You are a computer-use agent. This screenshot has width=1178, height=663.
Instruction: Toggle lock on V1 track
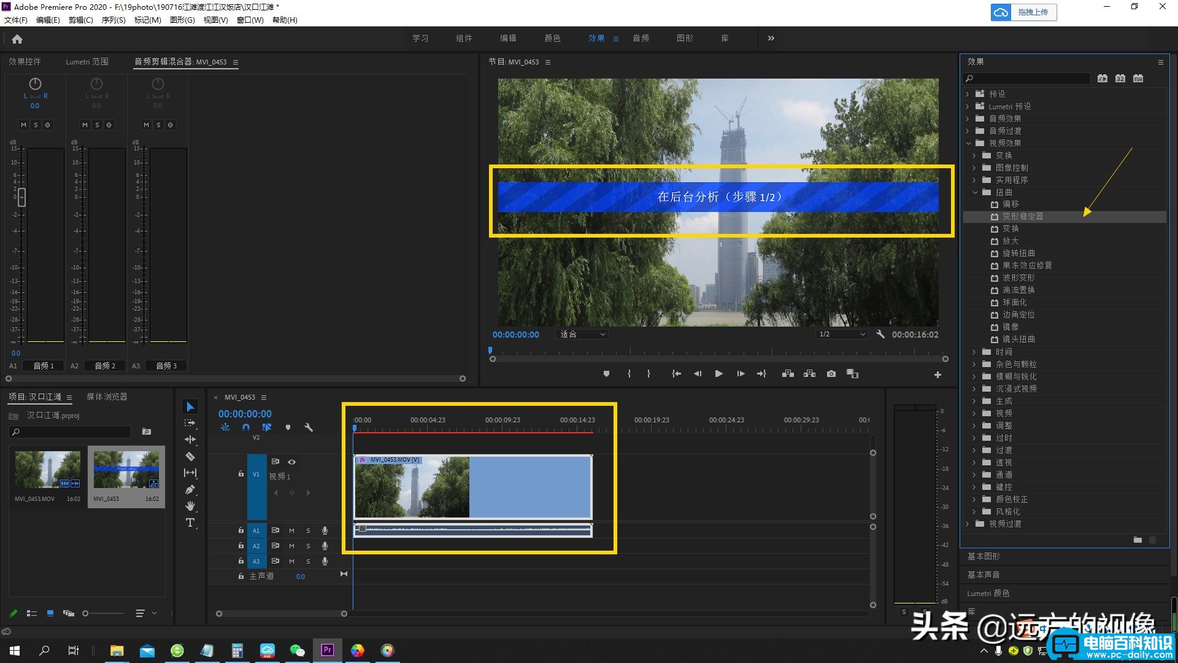(x=241, y=474)
